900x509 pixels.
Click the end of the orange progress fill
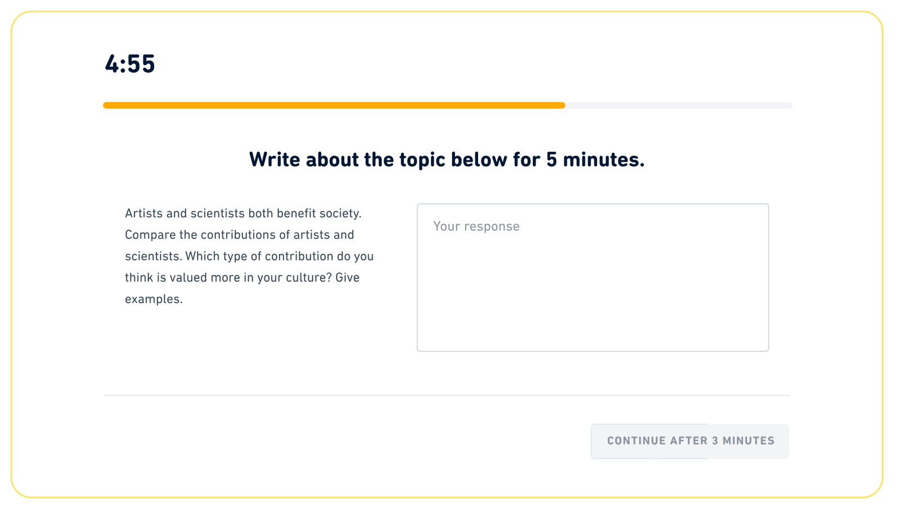[562, 105]
